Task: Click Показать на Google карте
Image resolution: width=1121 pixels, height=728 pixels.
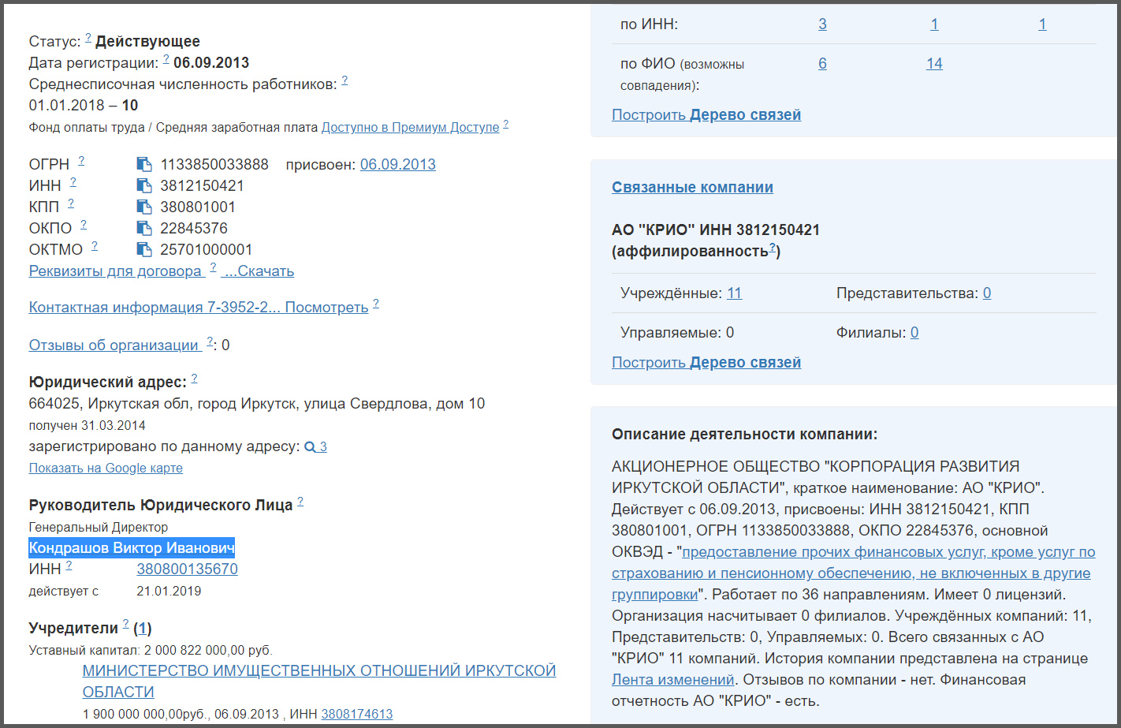Action: tap(106, 468)
